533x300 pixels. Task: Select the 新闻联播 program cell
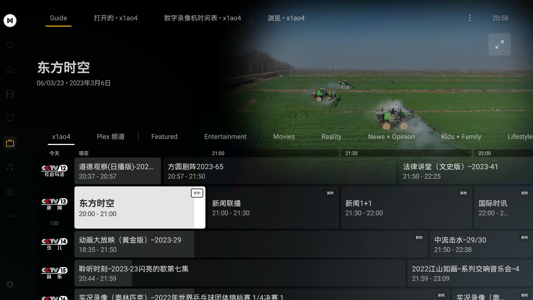pyautogui.click(x=273, y=207)
